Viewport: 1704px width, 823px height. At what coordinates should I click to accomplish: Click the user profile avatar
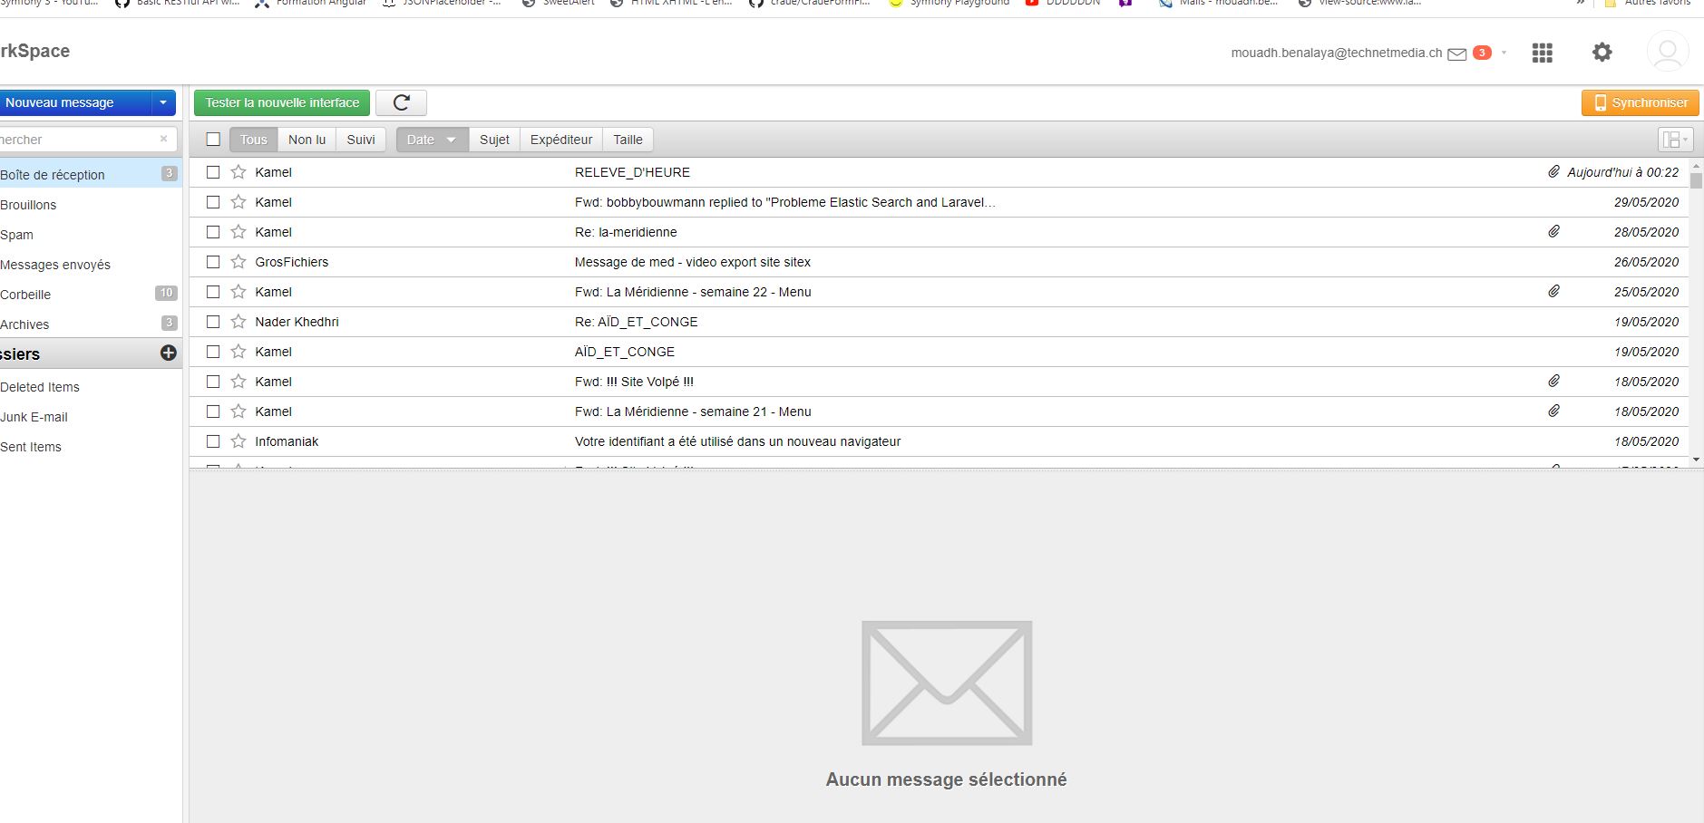[x=1667, y=53]
